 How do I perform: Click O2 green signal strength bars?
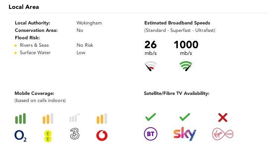(20, 119)
